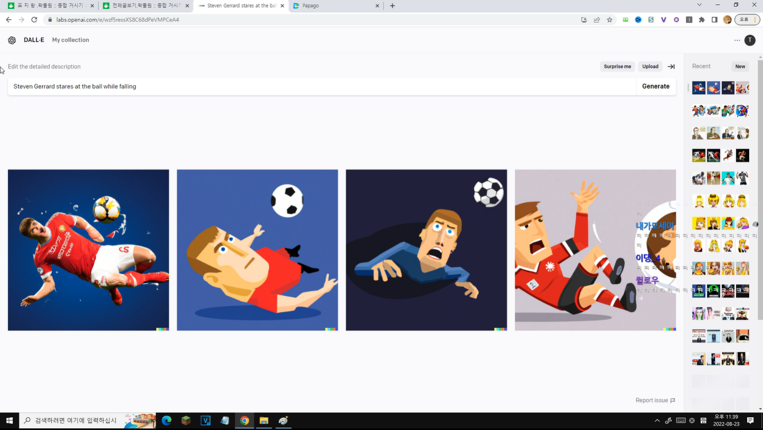This screenshot has width=763, height=430.
Task: Click the teal S extension icon
Action: coord(651,19)
